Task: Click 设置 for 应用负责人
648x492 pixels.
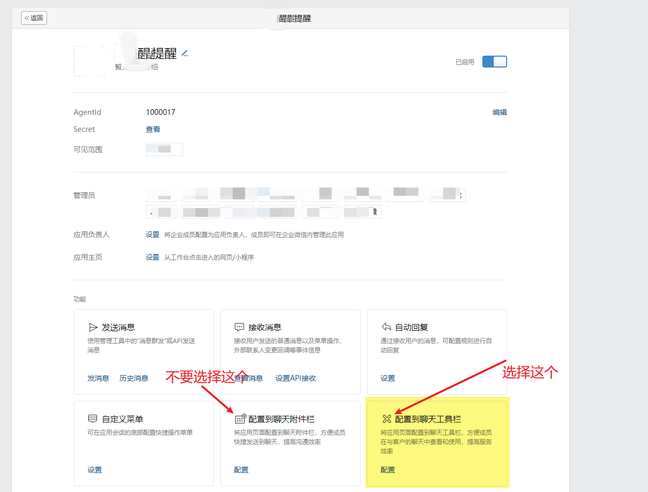Action: [x=152, y=234]
